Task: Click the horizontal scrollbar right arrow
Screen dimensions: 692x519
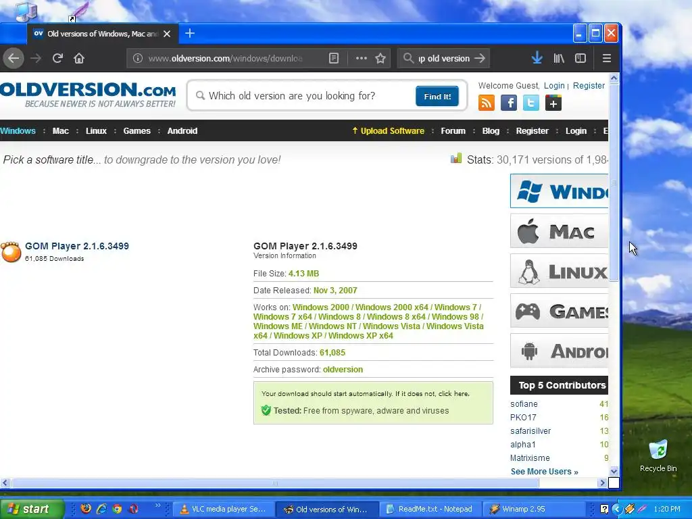Action: [602, 483]
